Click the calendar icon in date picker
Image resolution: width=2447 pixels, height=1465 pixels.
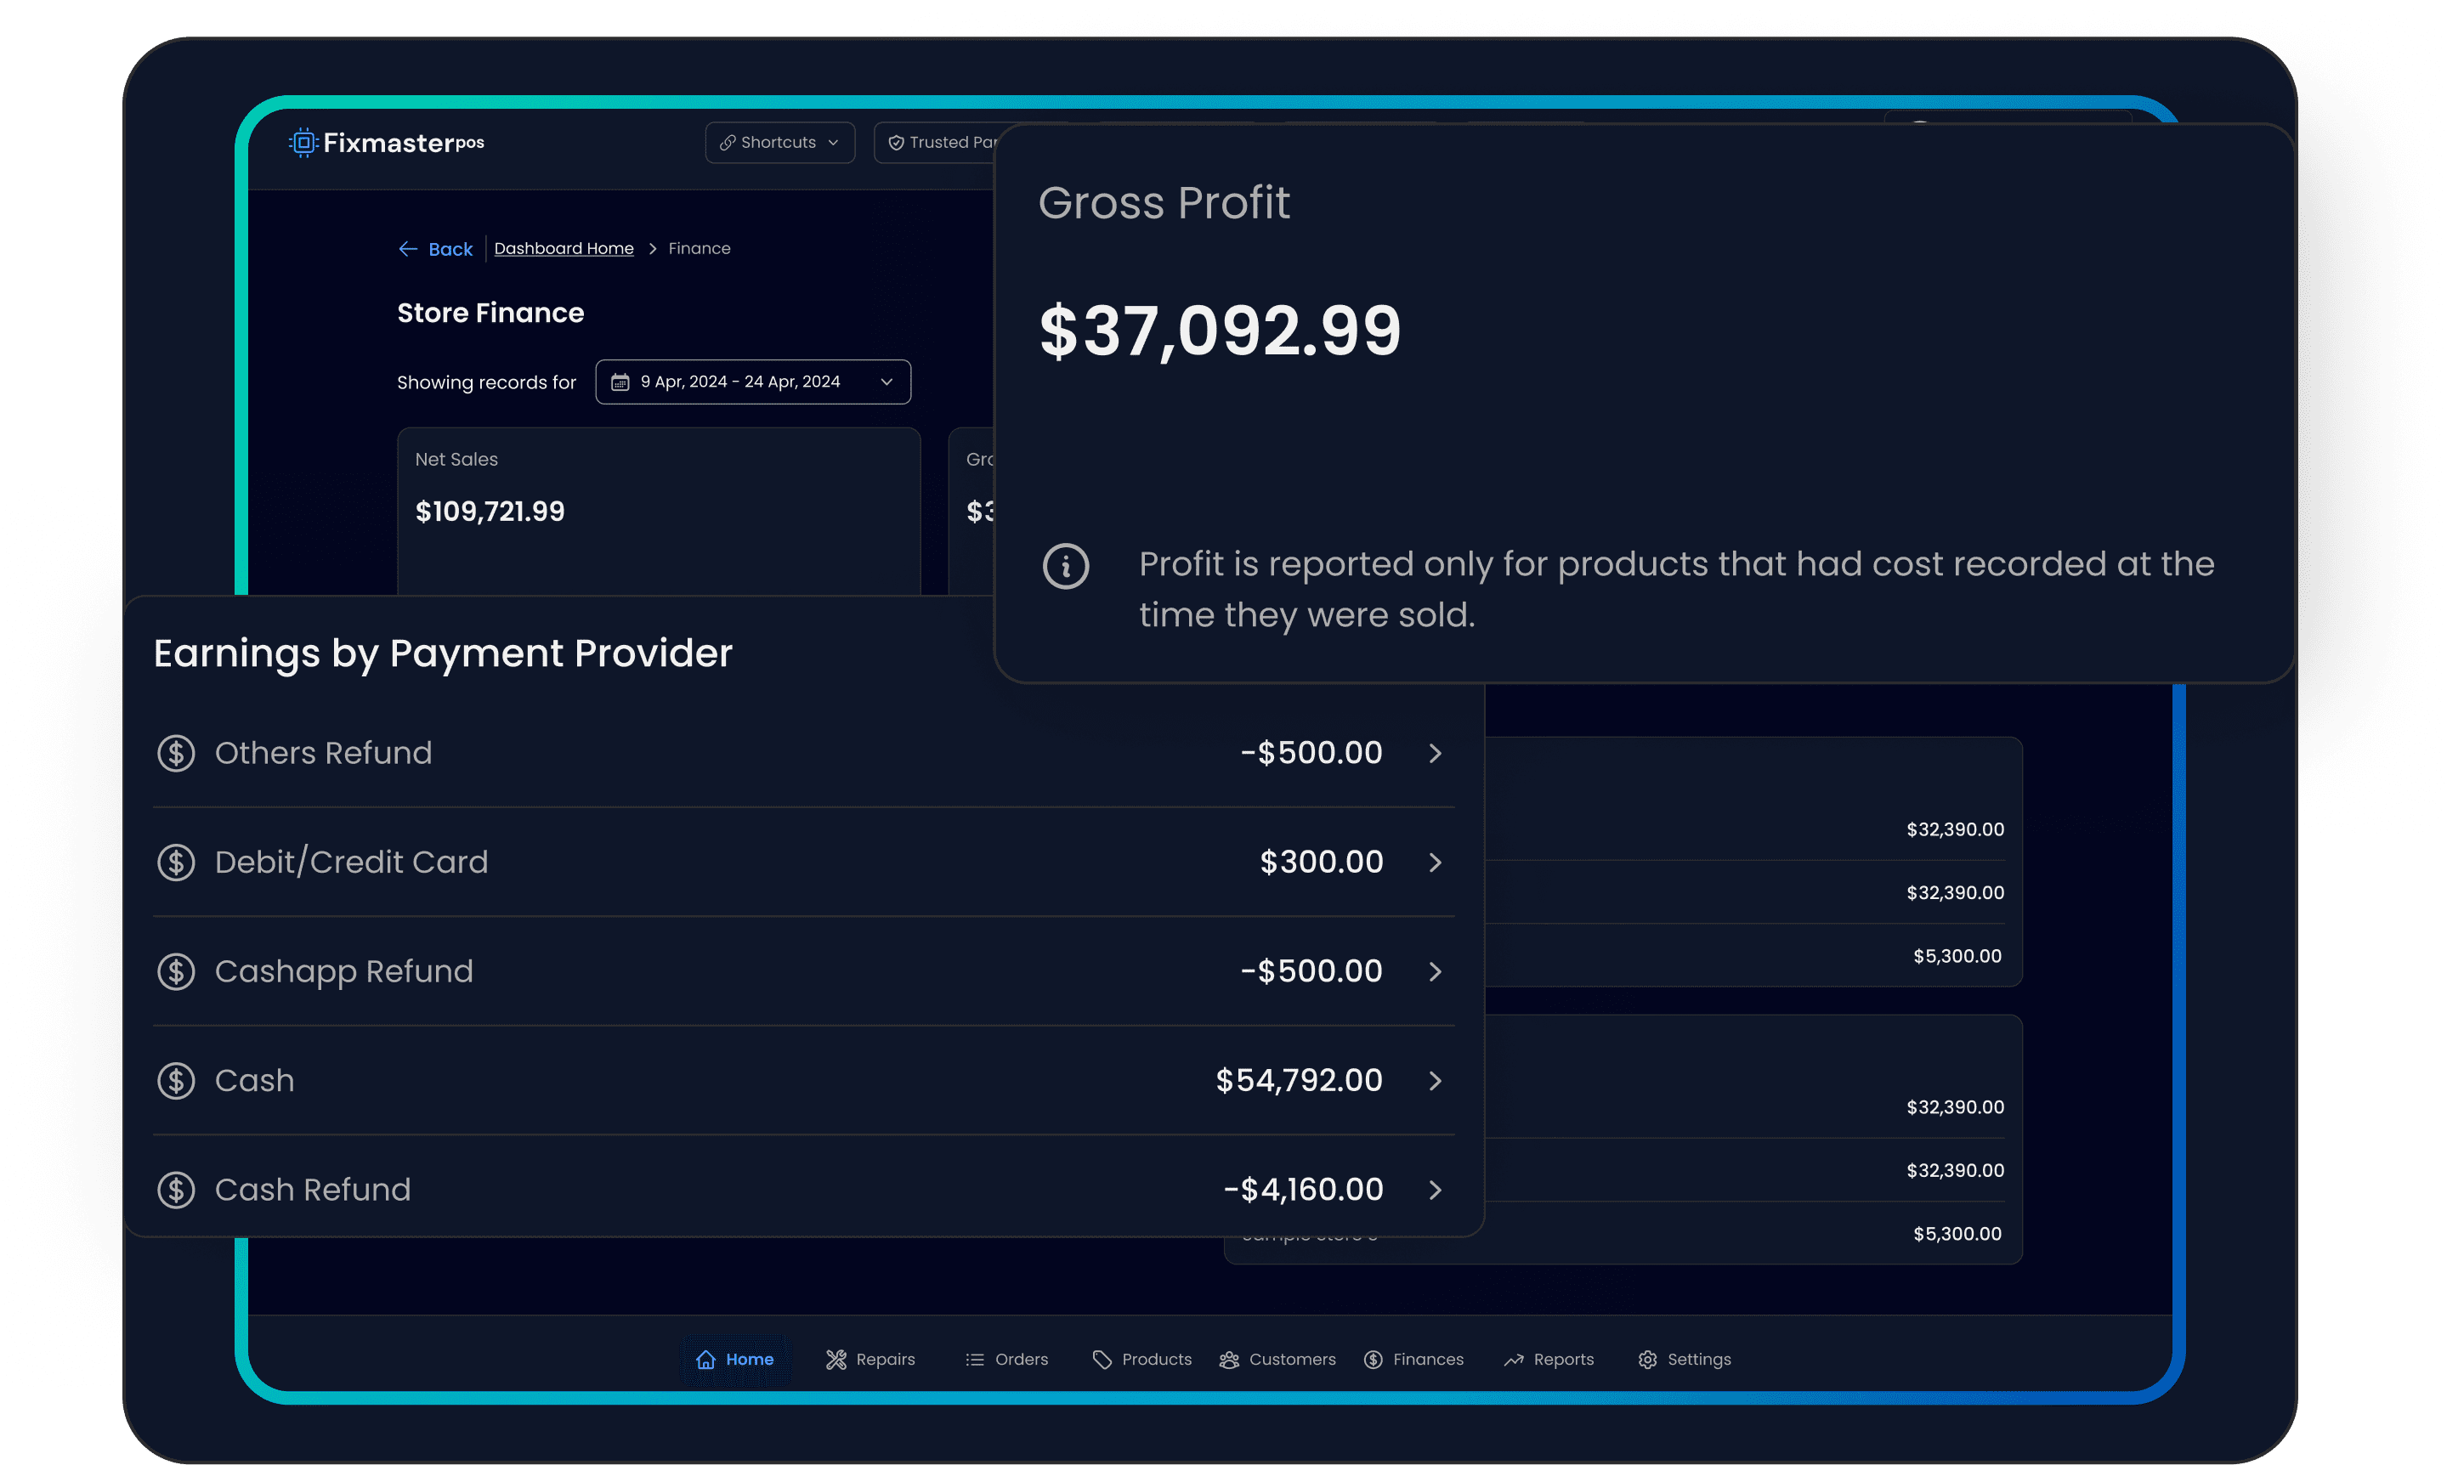[x=620, y=382]
